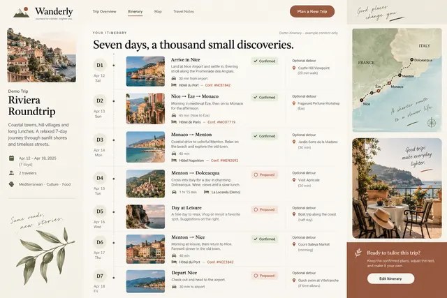Toggle Proposed status on Day at Leisure
The width and height of the screenshot is (447, 298).
point(265,209)
